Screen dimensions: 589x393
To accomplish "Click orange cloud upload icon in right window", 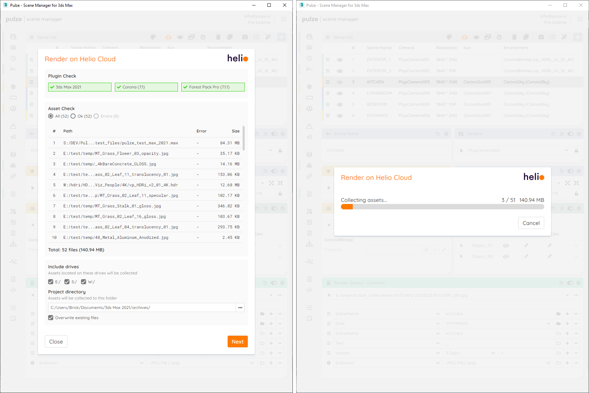I will tap(465, 37).
